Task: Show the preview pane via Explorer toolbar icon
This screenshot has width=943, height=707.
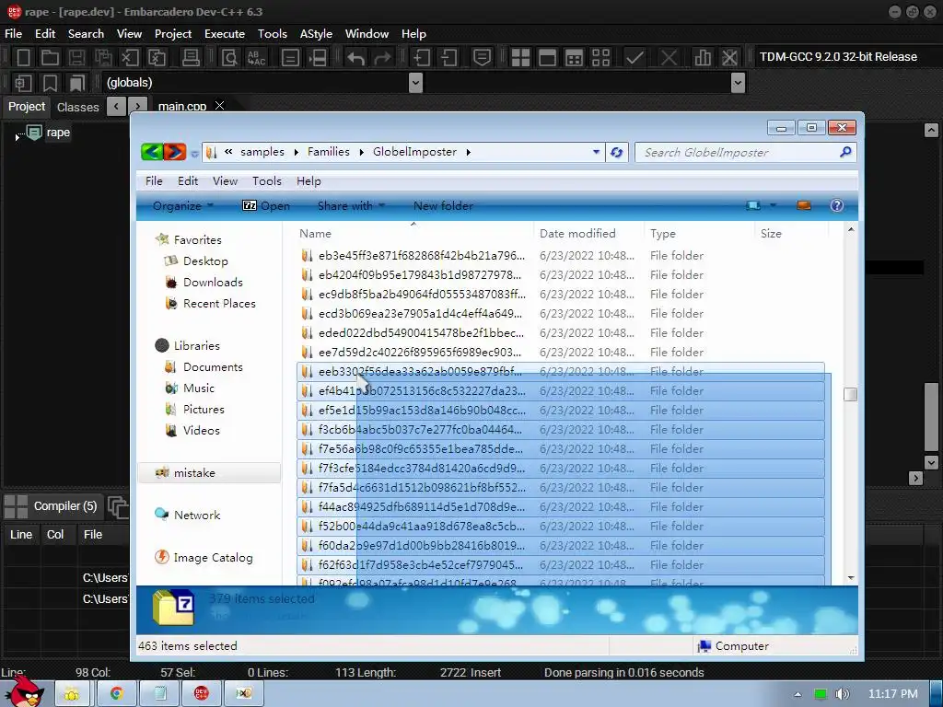Action: [x=803, y=205]
